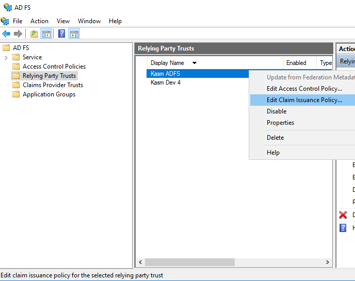Click the help icon in the Actions pane
This screenshot has height=281, width=355.
point(343,227)
